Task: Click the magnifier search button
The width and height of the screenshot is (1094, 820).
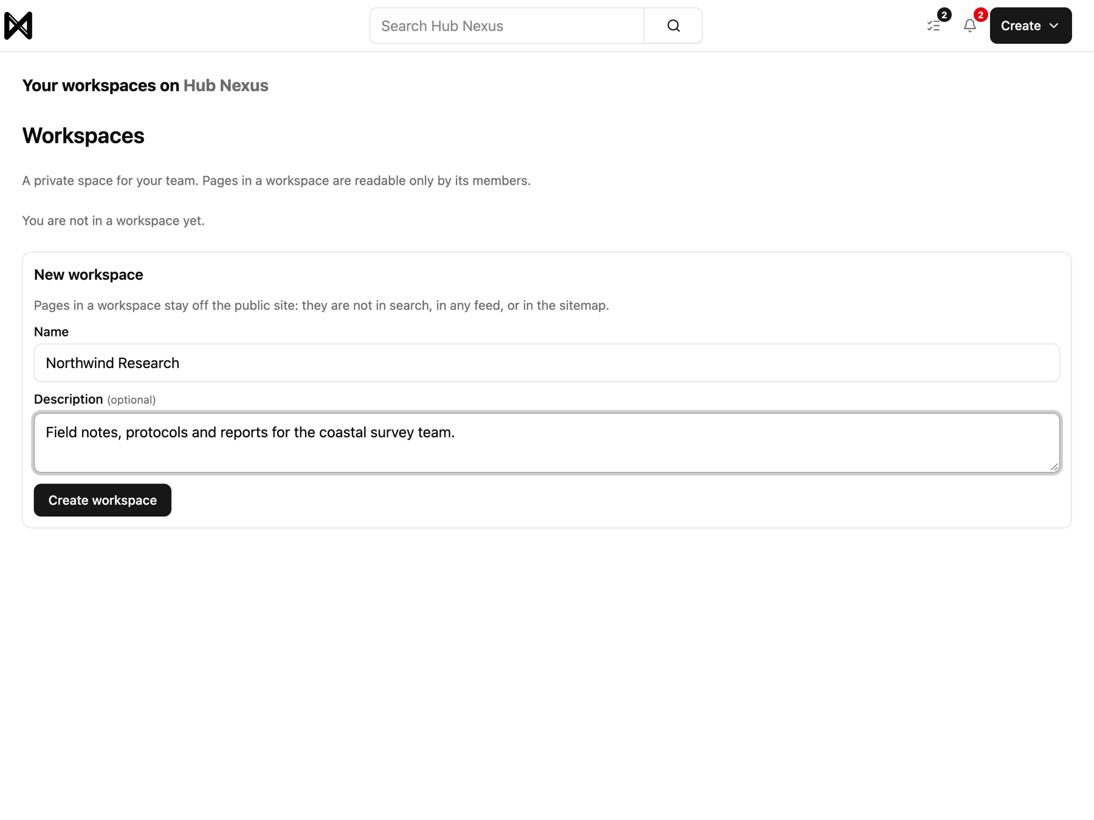Action: [x=673, y=26]
